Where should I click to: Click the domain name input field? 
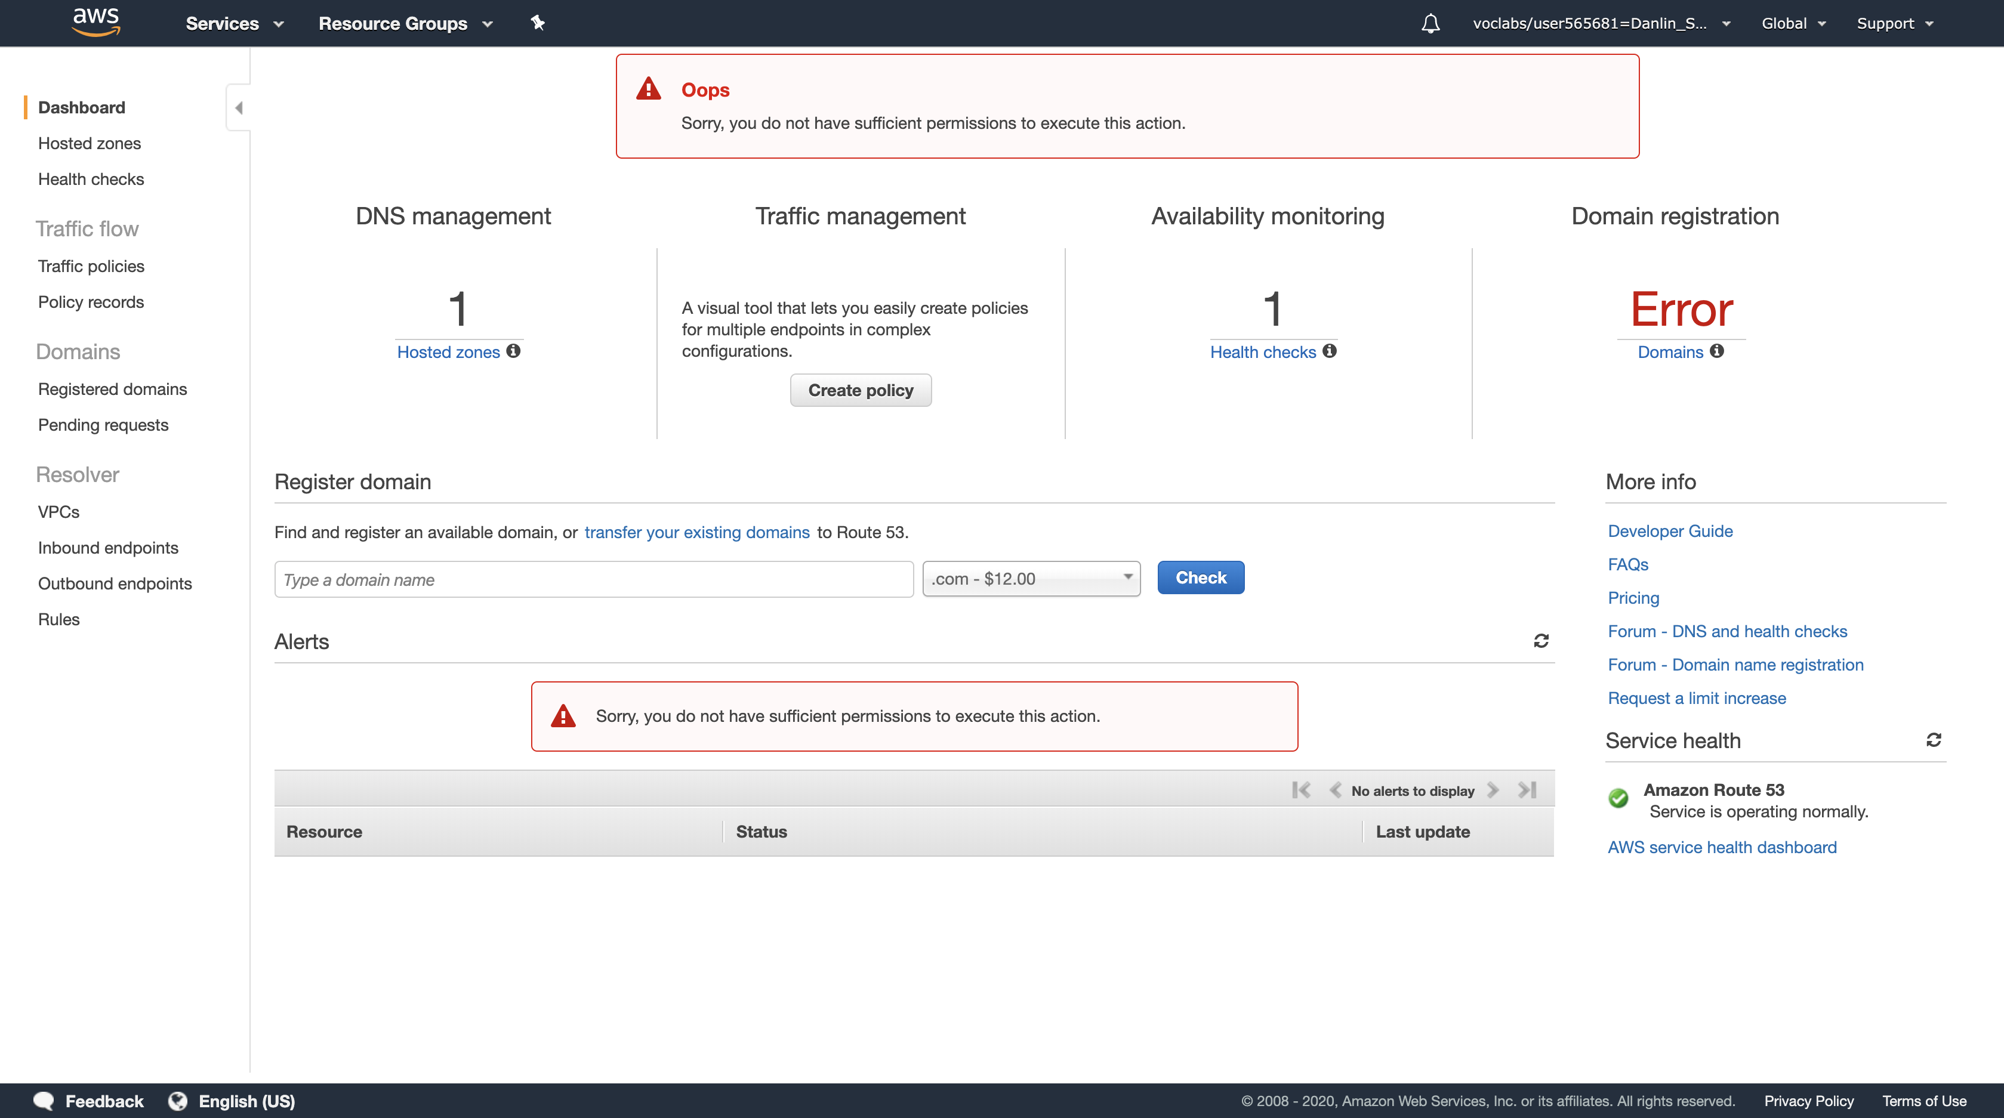594,579
